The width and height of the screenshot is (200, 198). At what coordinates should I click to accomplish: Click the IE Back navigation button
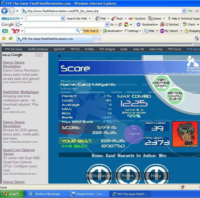[x=4, y=11]
